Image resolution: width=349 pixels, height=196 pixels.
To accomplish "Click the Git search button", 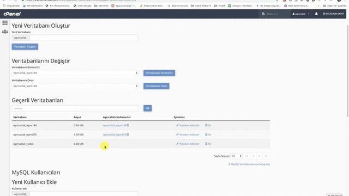I will 148,108.
